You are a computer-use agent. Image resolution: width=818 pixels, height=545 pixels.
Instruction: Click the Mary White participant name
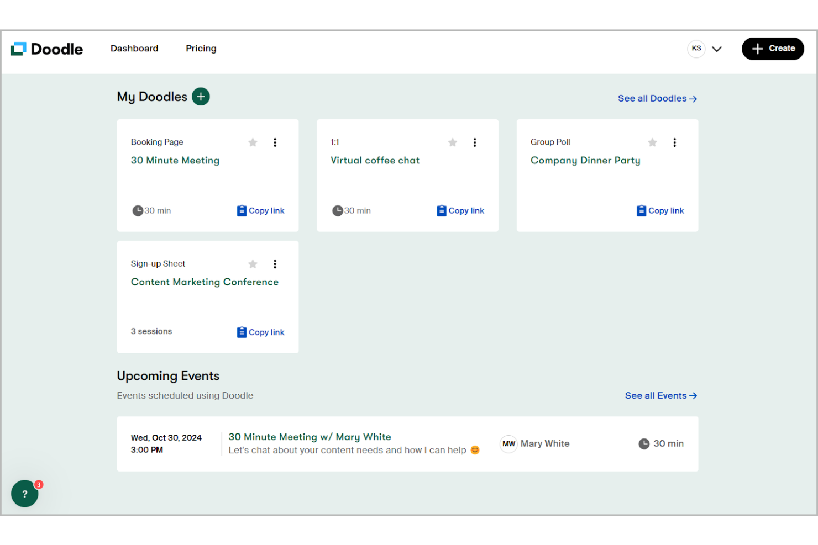[x=545, y=444]
